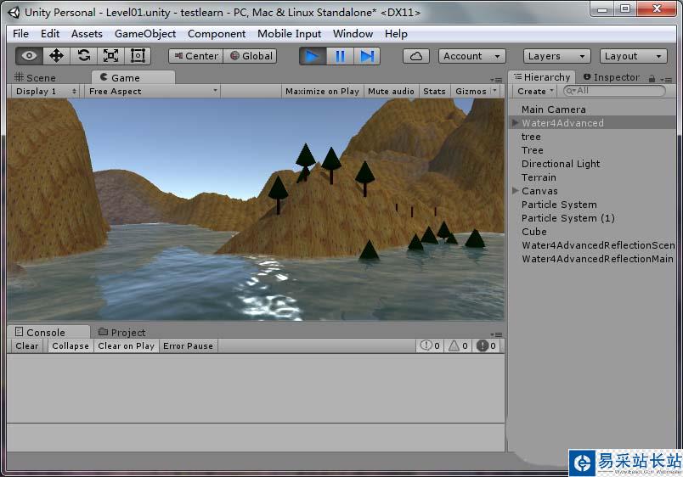Screen dimensions: 683x477
Task: Expand the Water4Advanced object
Action: tap(516, 123)
